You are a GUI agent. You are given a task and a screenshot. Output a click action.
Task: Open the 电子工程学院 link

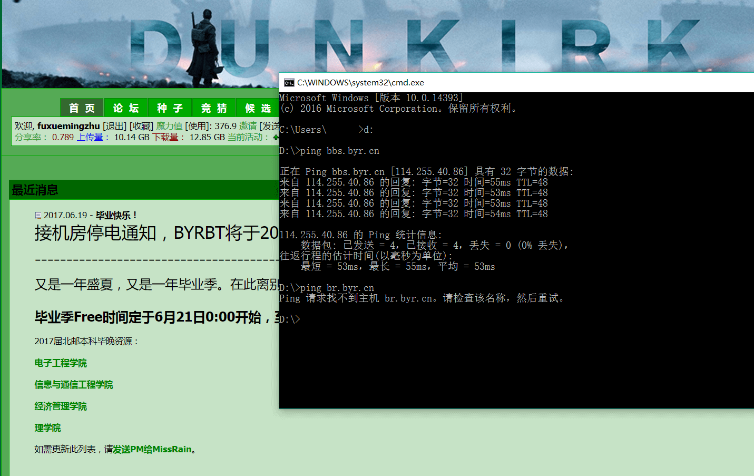click(61, 363)
